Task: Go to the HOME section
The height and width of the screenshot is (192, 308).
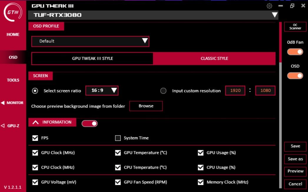Action: point(13,34)
